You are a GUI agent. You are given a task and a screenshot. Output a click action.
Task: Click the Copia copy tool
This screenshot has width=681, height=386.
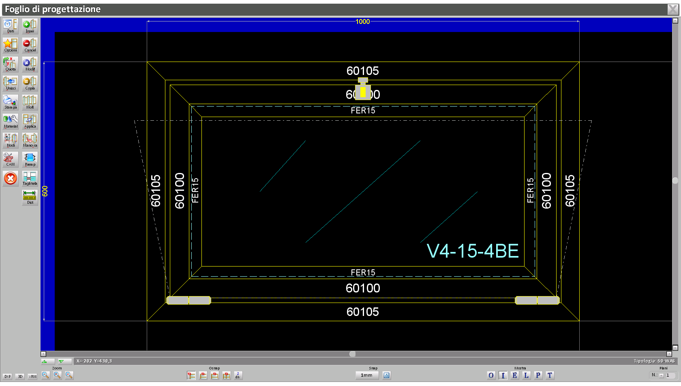(x=30, y=83)
